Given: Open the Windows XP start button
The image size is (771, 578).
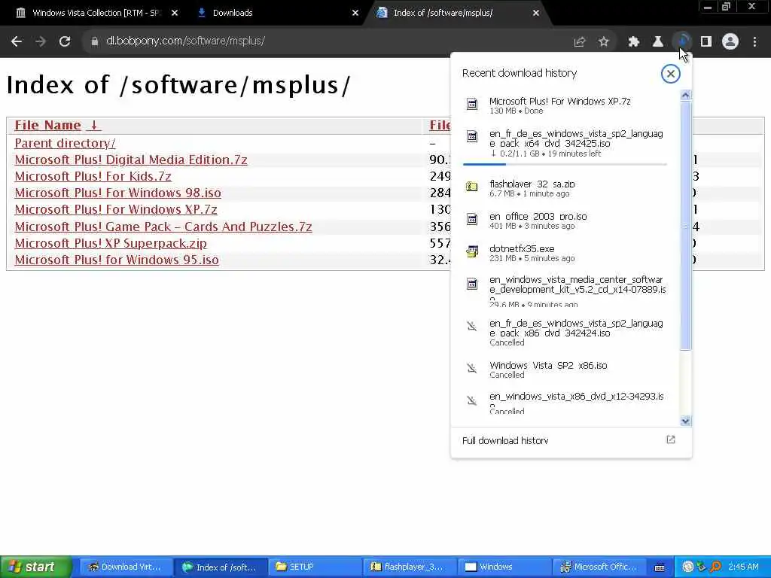Looking at the screenshot, I should point(35,567).
